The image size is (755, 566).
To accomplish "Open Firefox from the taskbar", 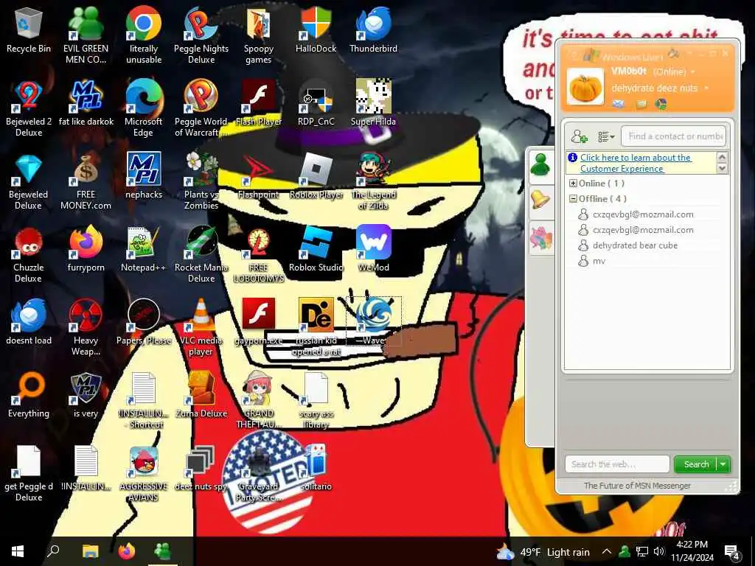I will pyautogui.click(x=126, y=551).
